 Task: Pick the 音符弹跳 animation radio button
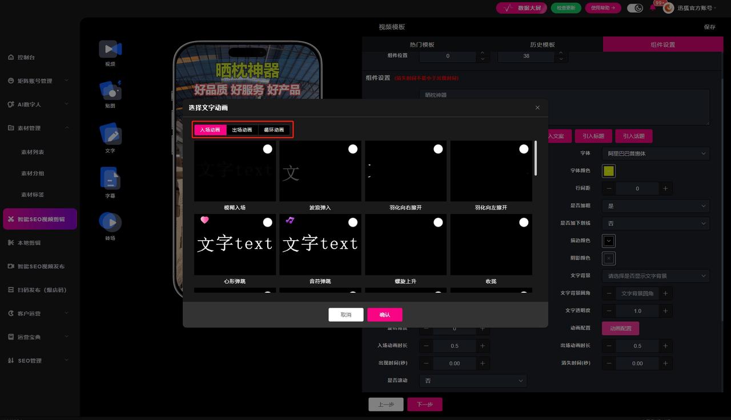[x=353, y=222]
